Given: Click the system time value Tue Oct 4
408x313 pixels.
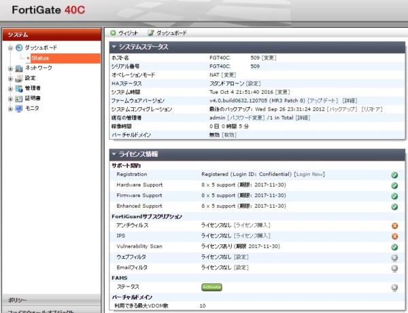Looking at the screenshot, I should 241,92.
